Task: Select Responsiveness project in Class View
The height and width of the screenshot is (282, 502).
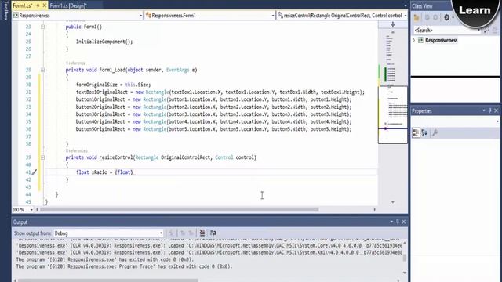Action: [441, 40]
